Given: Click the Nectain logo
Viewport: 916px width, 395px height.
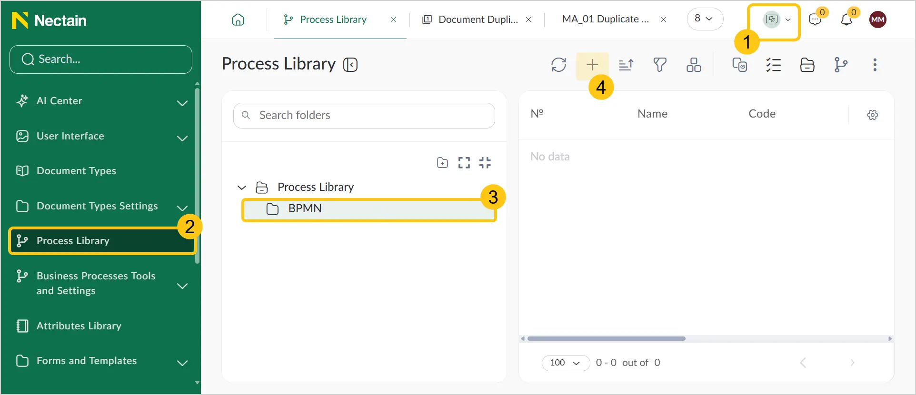Looking at the screenshot, I should 49,20.
